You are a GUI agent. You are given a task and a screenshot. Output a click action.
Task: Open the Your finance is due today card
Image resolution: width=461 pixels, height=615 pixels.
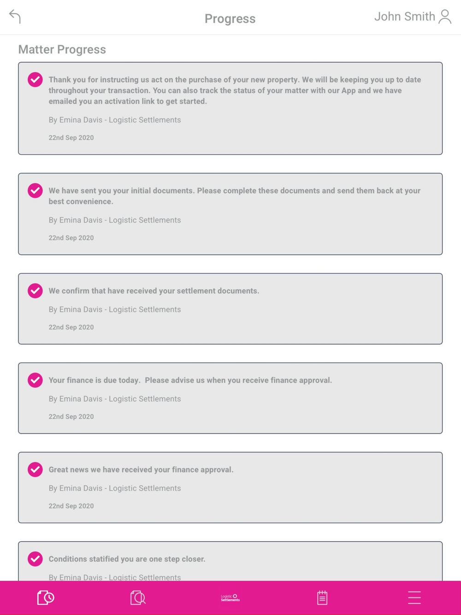click(x=230, y=398)
